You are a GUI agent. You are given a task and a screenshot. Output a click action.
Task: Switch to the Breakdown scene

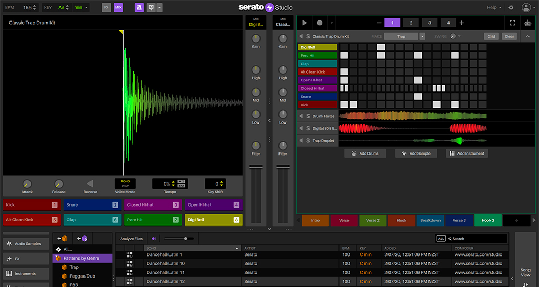[x=430, y=220]
